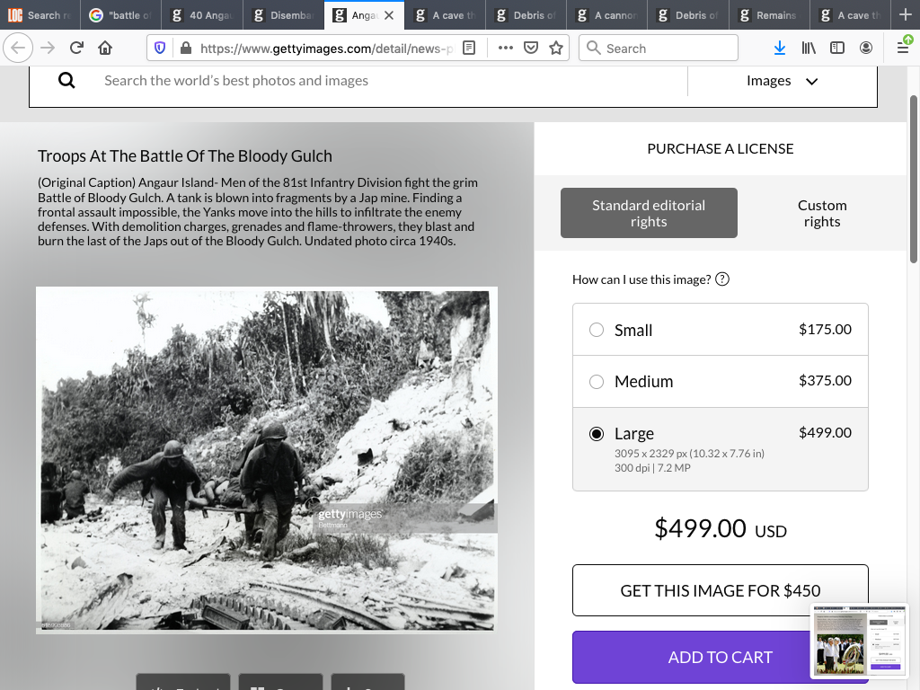This screenshot has height=690, width=920.
Task: Open help for 'How can I use this image?'
Action: pyautogui.click(x=722, y=279)
